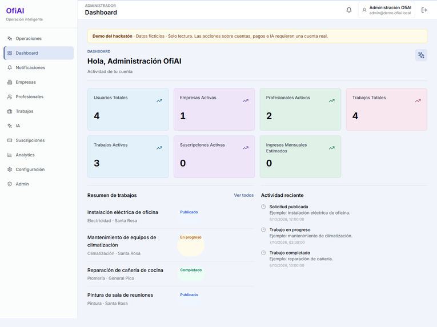Image resolution: width=437 pixels, height=327 pixels.
Task: Click trend arrow on Suscripciones Activas card
Action: (x=245, y=148)
